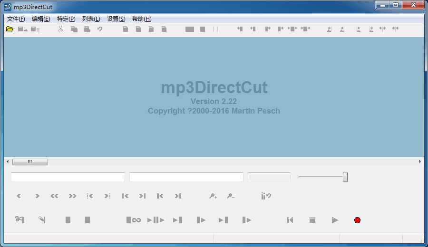The height and width of the screenshot is (247, 428).
Task: Click the single right arrow navigation button
Action: point(37,196)
